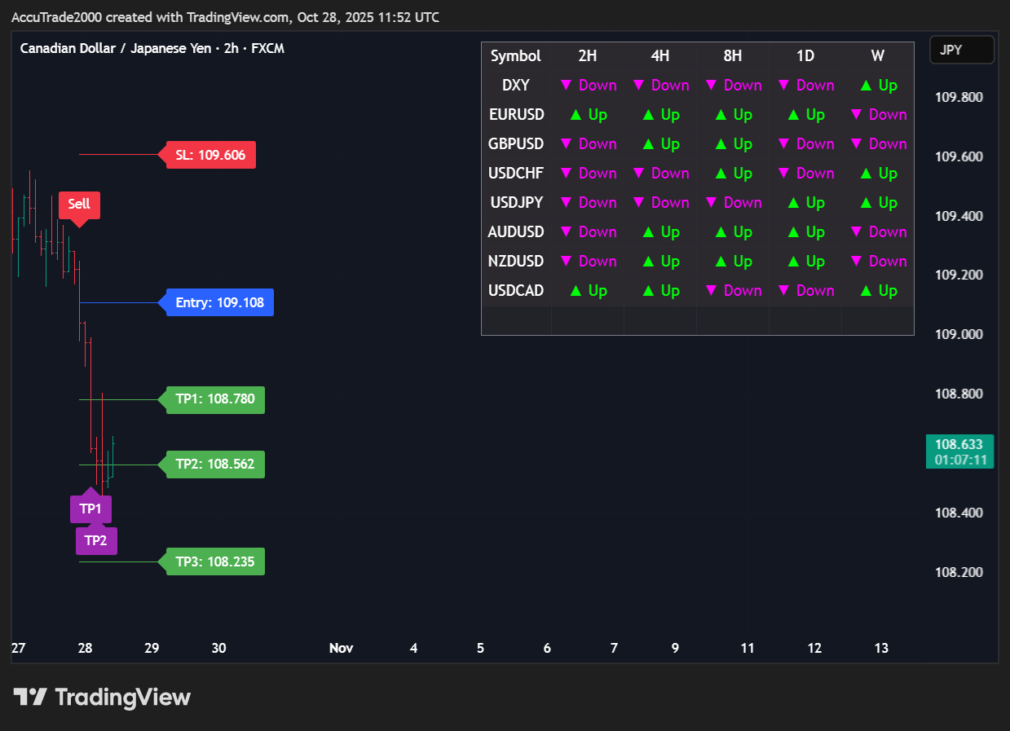
Task: Select the TP1: 108.780 level label
Action: click(215, 399)
